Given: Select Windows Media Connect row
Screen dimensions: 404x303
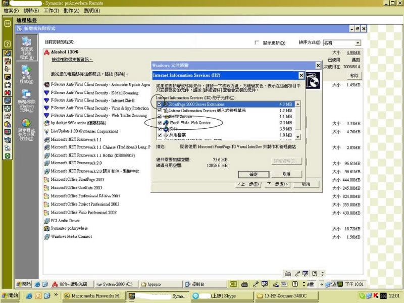Looking at the screenshot, I should (x=203, y=236).
